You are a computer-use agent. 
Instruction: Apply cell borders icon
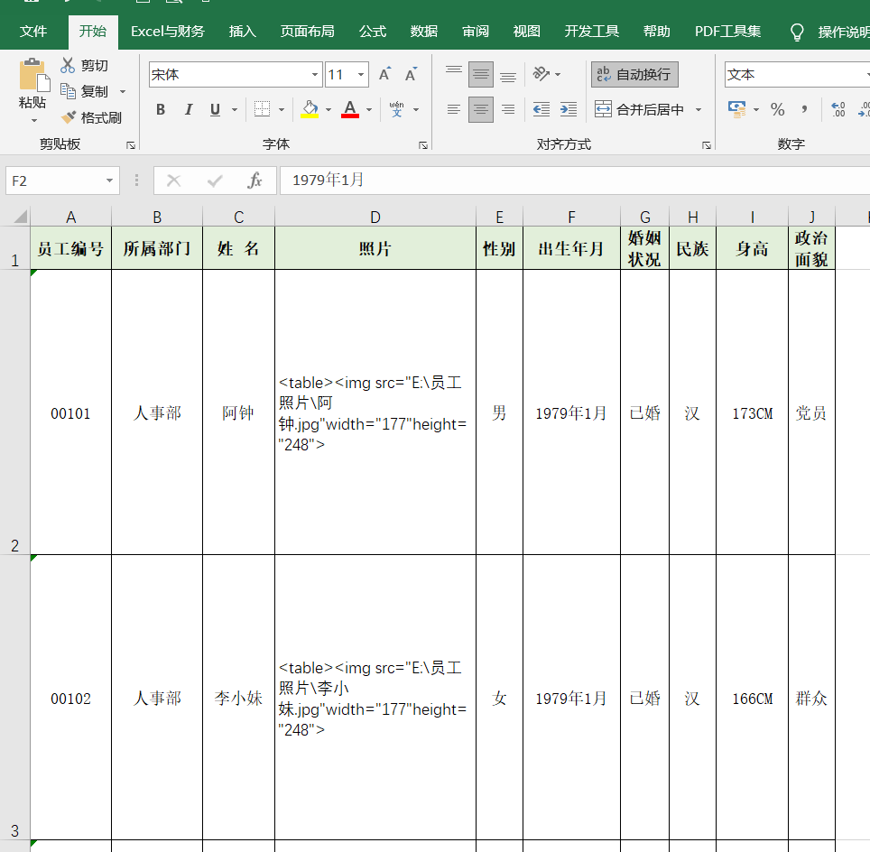click(262, 109)
